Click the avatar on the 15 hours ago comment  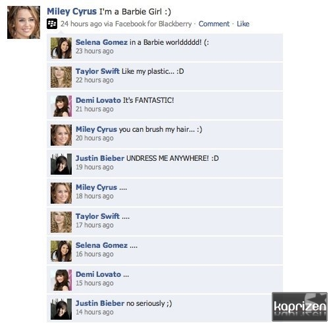pyautogui.click(x=61, y=280)
